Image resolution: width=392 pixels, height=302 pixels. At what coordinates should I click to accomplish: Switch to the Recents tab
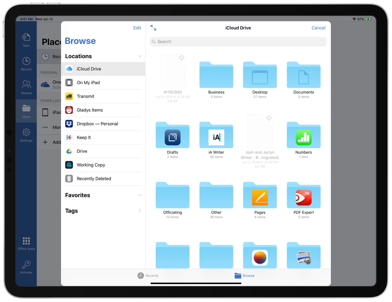click(148, 275)
